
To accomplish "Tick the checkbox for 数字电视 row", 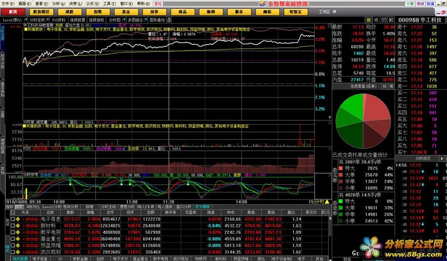I will click(x=13, y=232).
